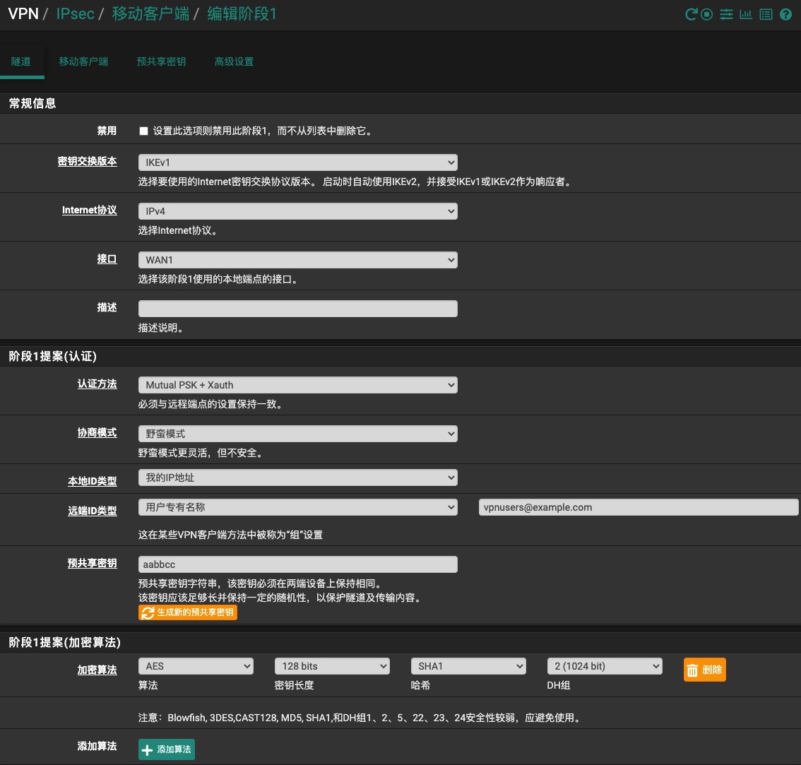The width and height of the screenshot is (801, 765).
Task: Click the help question mark icon
Action: [x=785, y=14]
